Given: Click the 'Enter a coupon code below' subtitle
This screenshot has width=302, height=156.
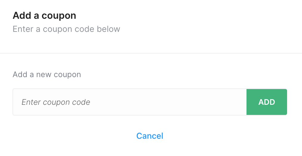Looking at the screenshot, I should [67, 29].
